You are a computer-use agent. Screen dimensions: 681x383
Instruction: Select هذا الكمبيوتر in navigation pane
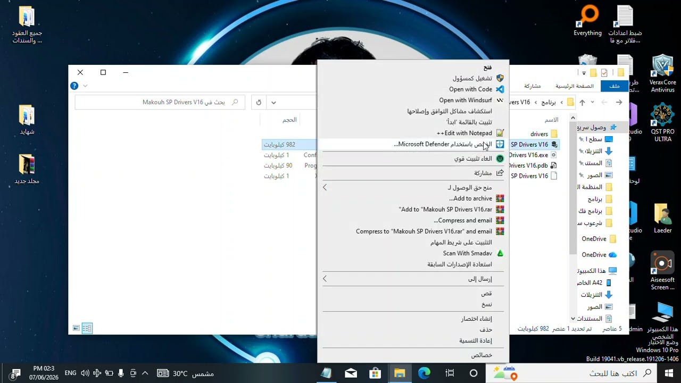596,271
